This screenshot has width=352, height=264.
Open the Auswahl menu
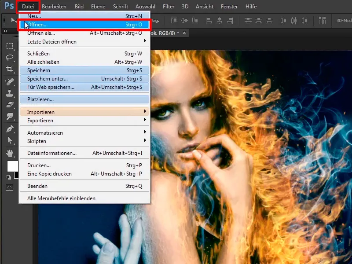coord(146,7)
